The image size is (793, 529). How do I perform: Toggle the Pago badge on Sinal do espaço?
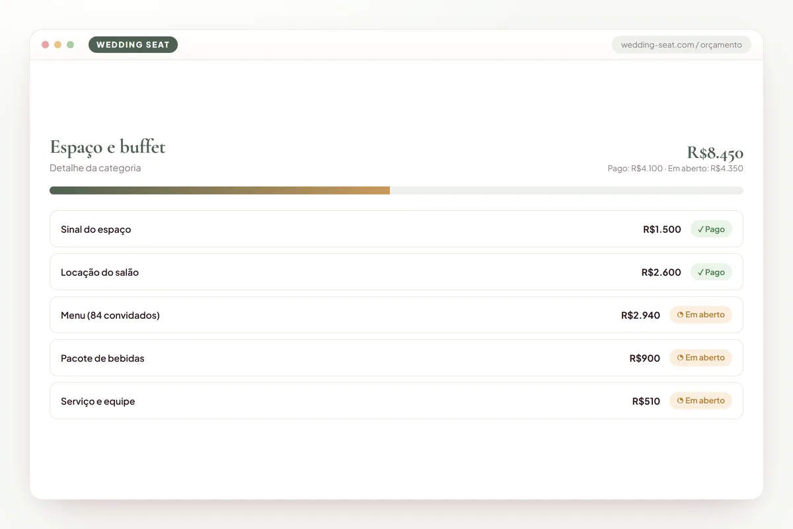pos(711,229)
